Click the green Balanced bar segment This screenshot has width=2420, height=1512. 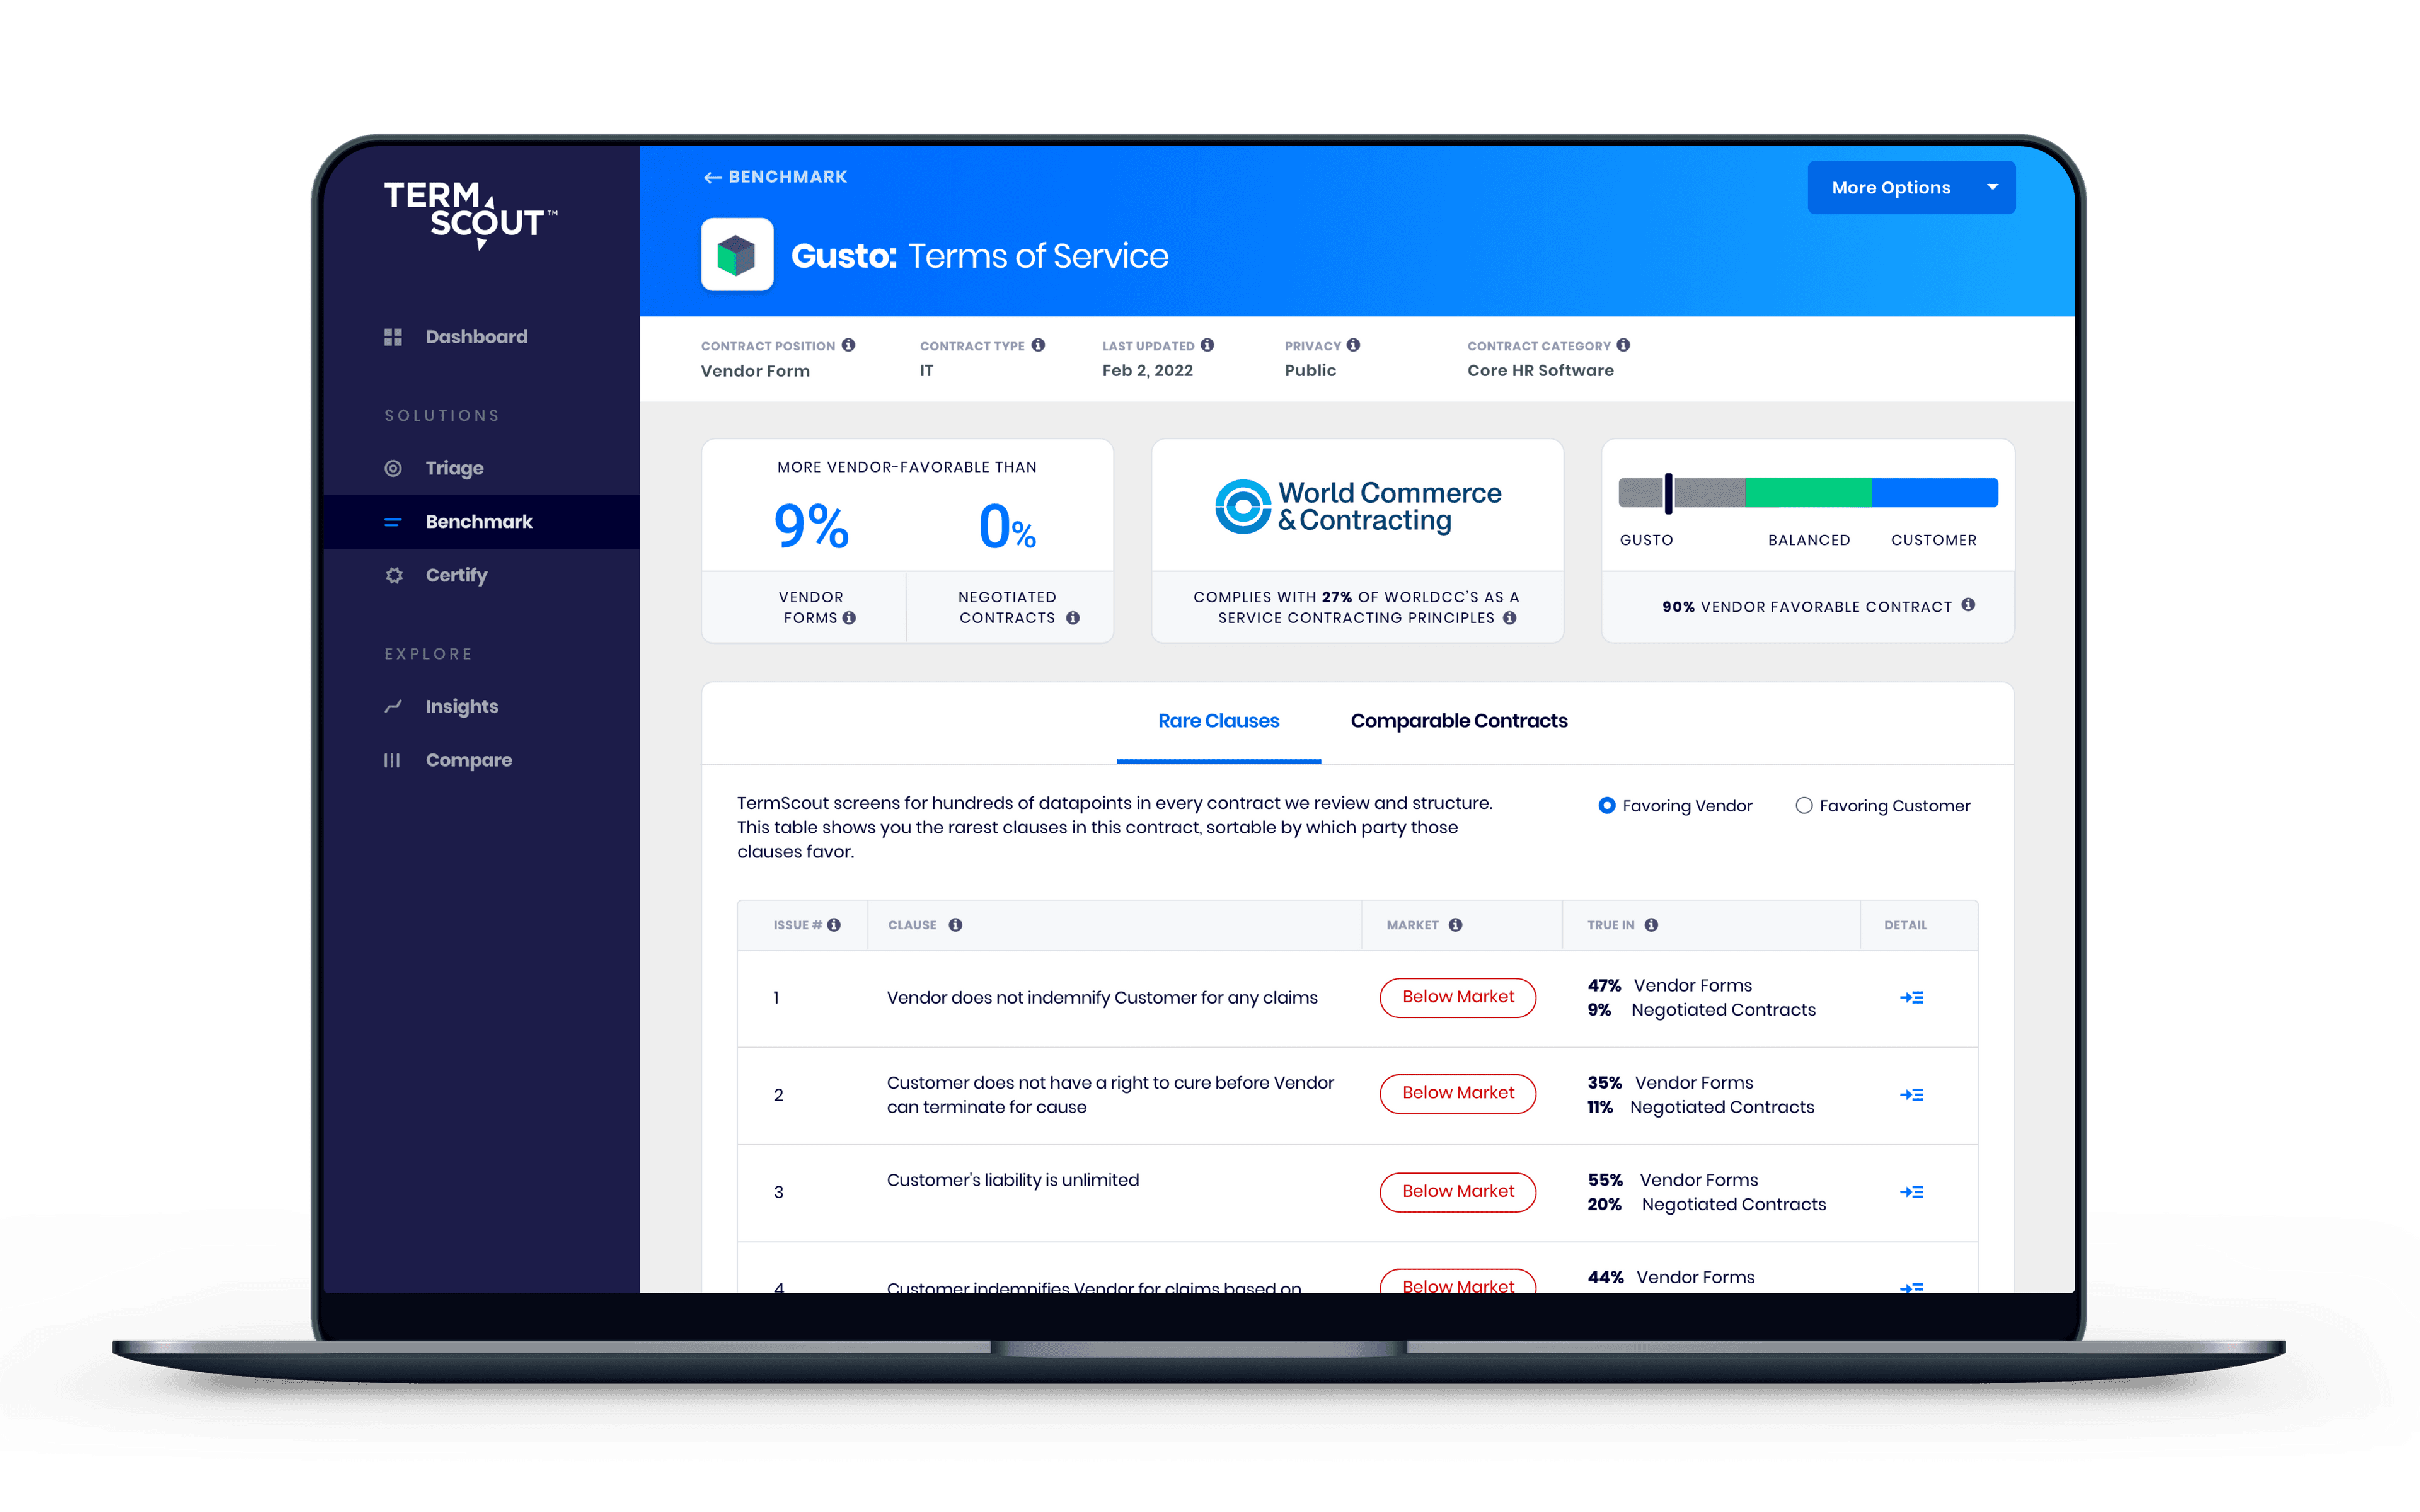tap(1808, 493)
